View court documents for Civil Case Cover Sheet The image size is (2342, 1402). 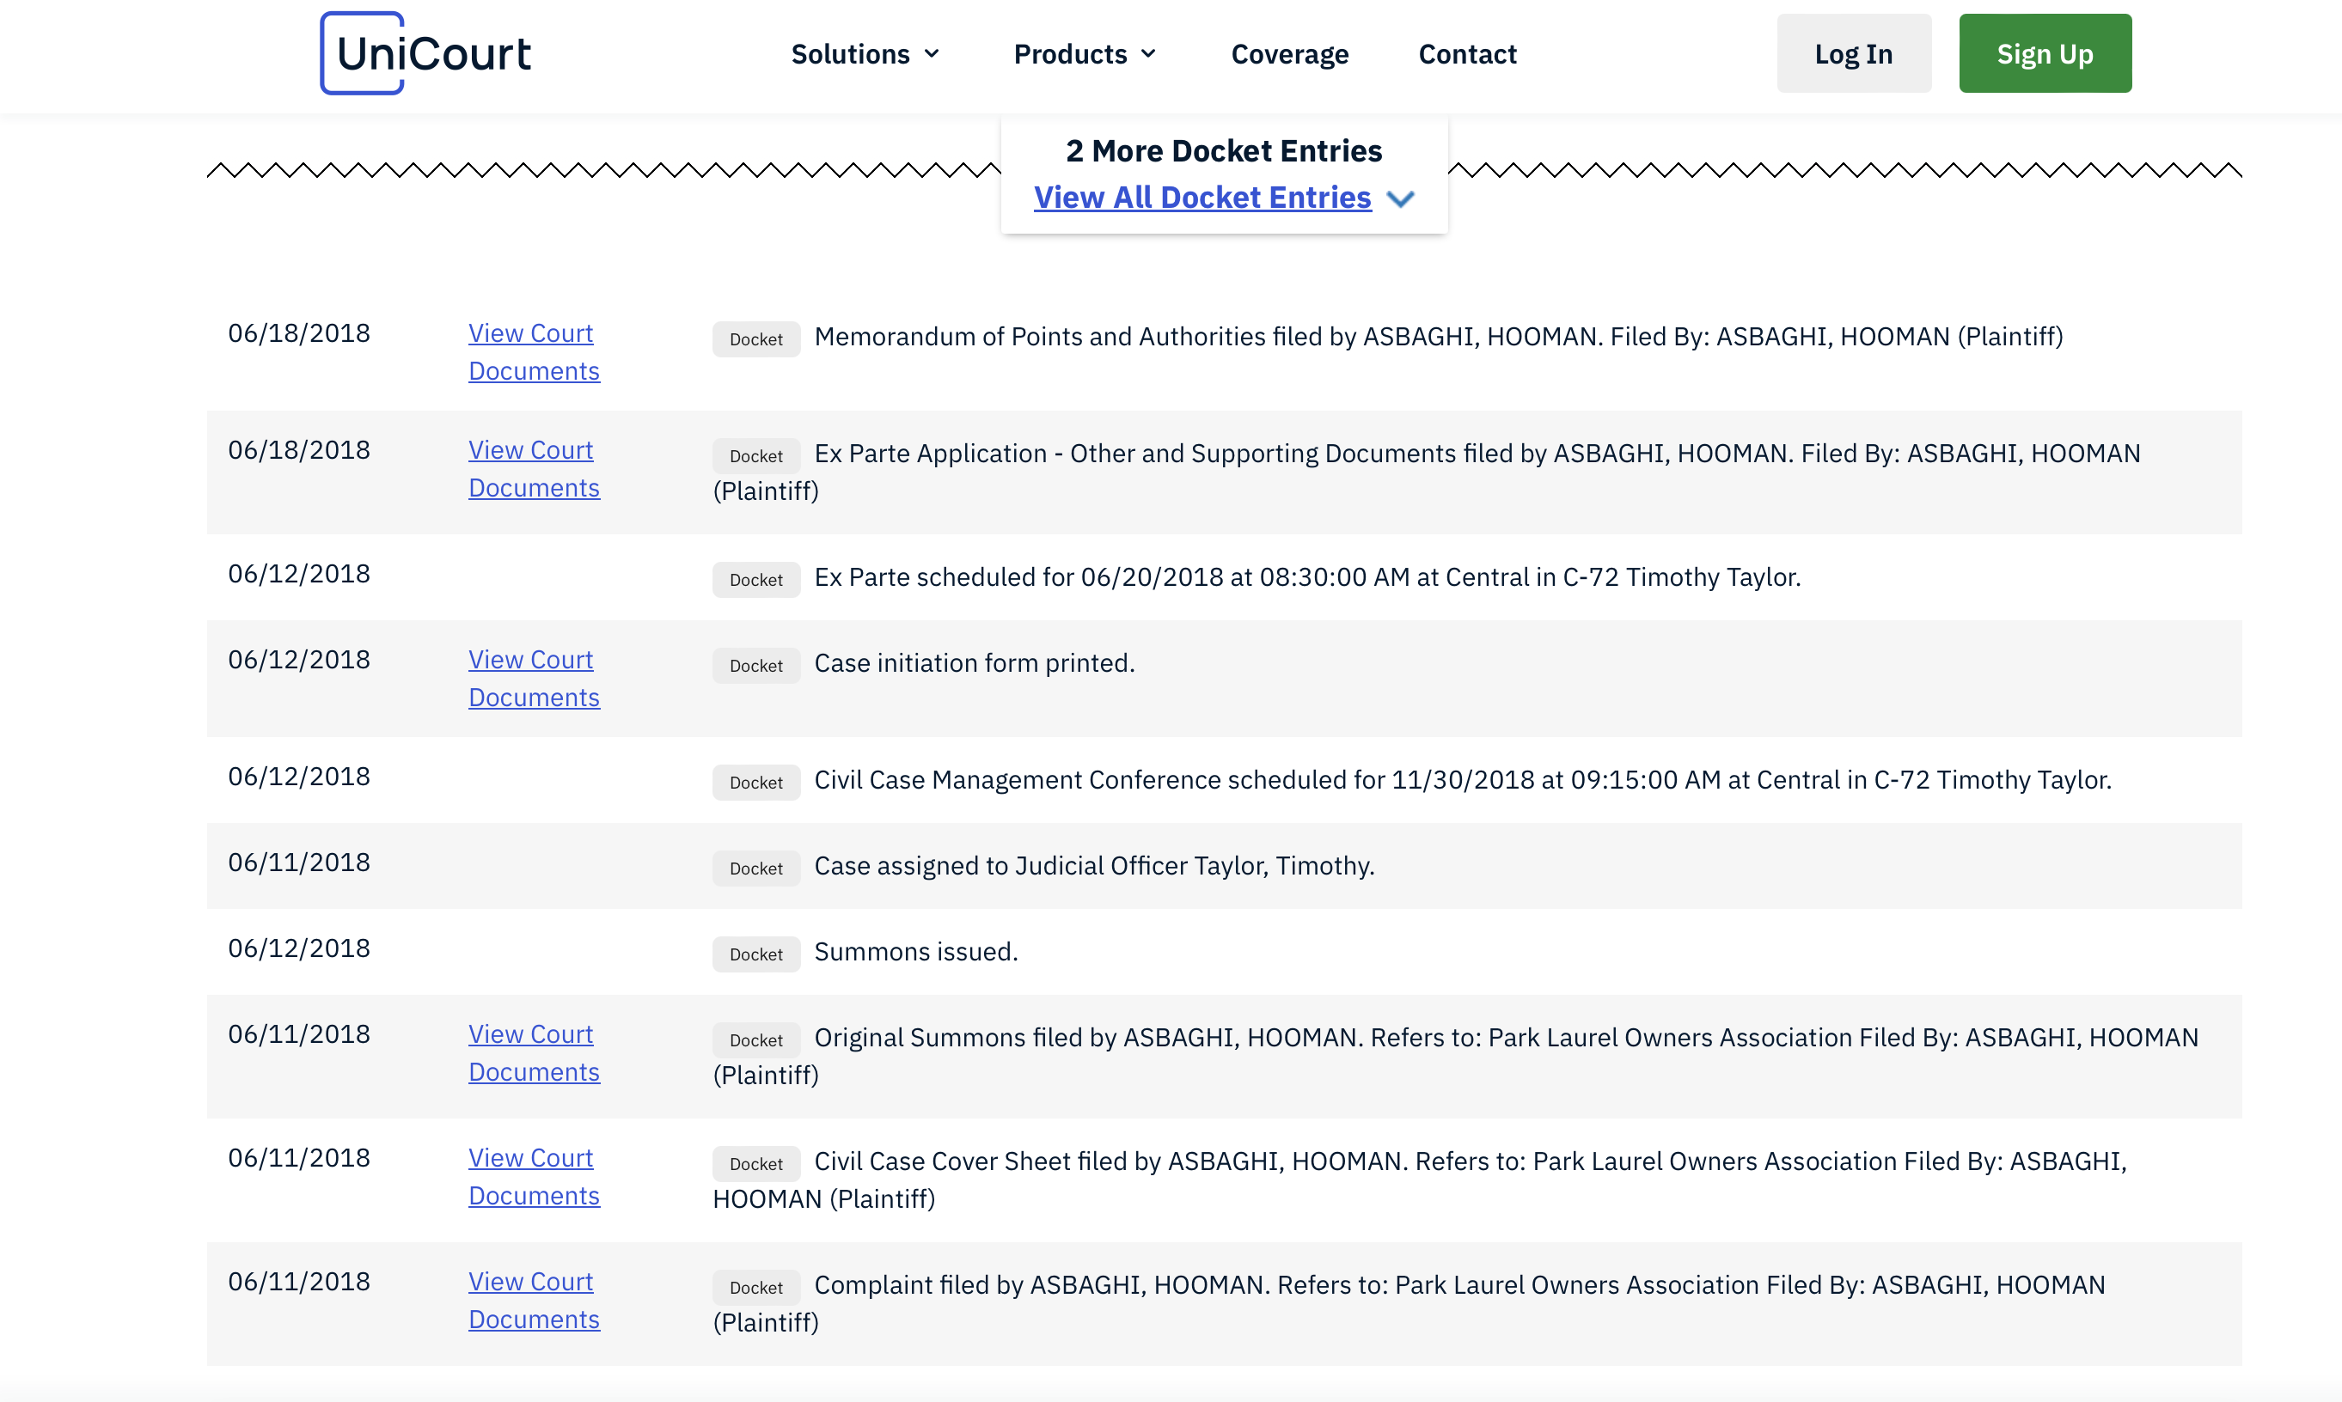(x=534, y=1177)
